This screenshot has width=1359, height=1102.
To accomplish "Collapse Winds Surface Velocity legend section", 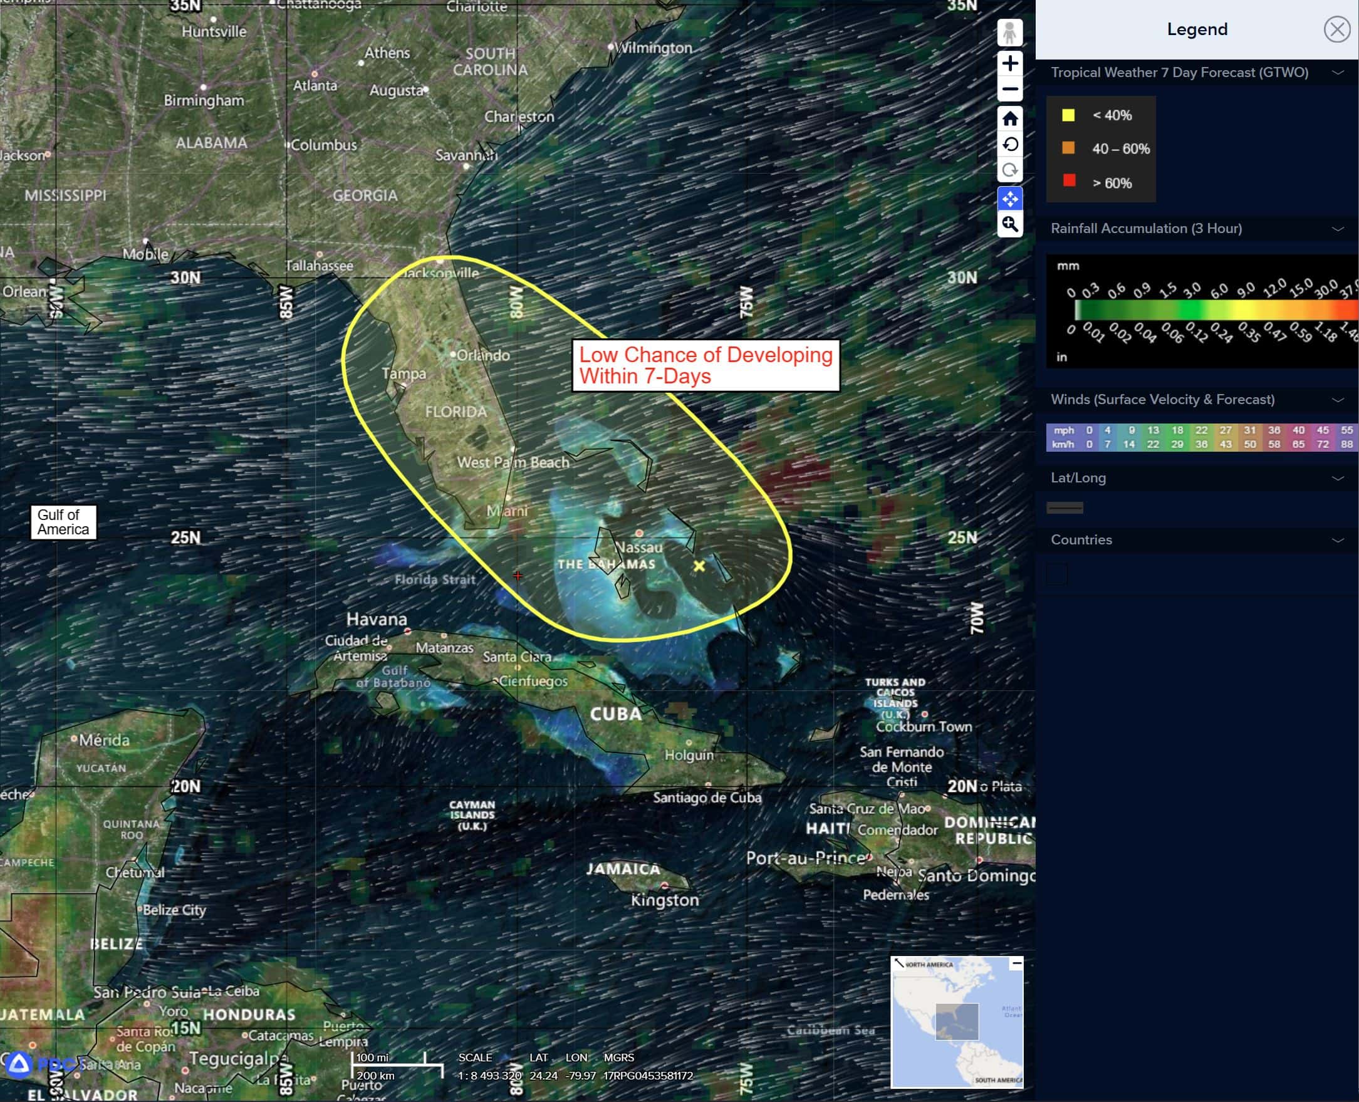I will coord(1338,400).
